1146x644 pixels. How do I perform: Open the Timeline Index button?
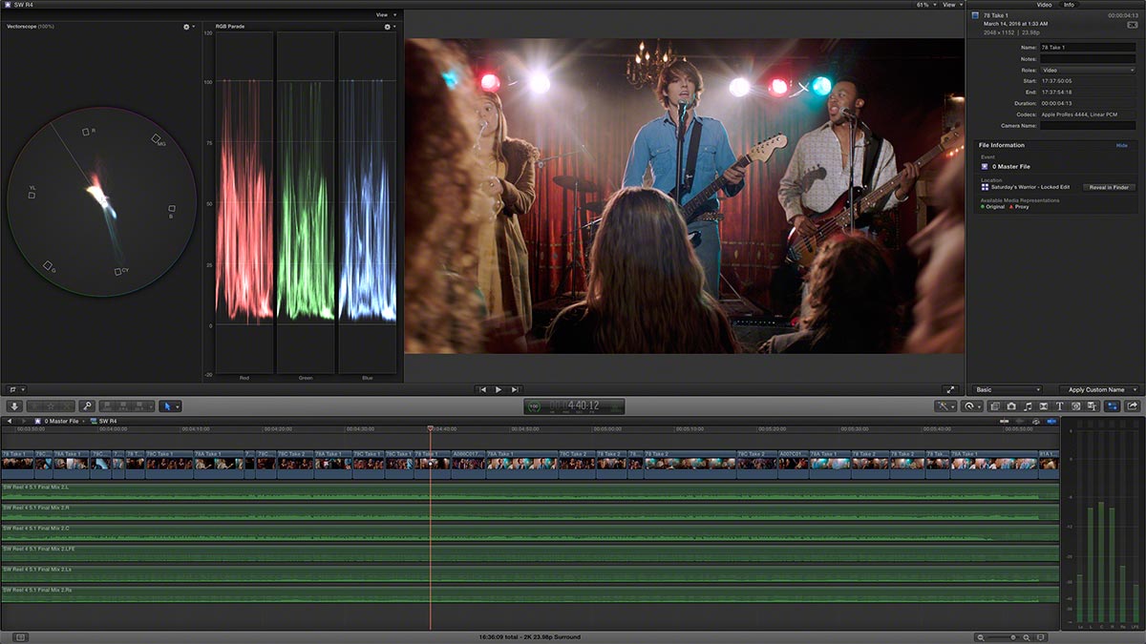coord(21,636)
